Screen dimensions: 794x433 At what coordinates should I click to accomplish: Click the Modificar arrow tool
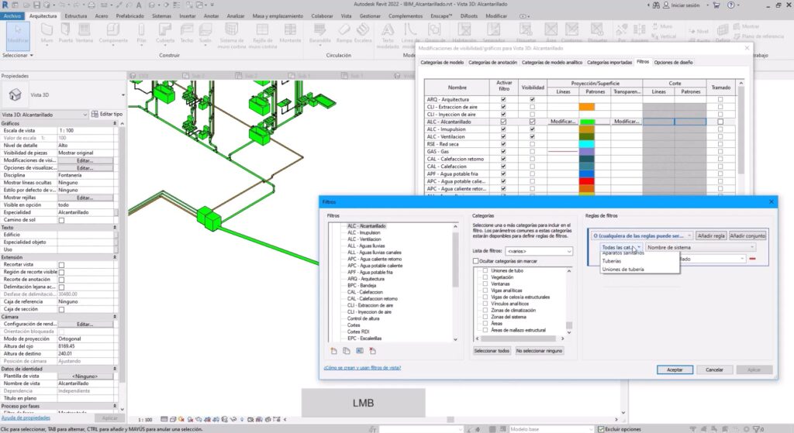(x=17, y=34)
